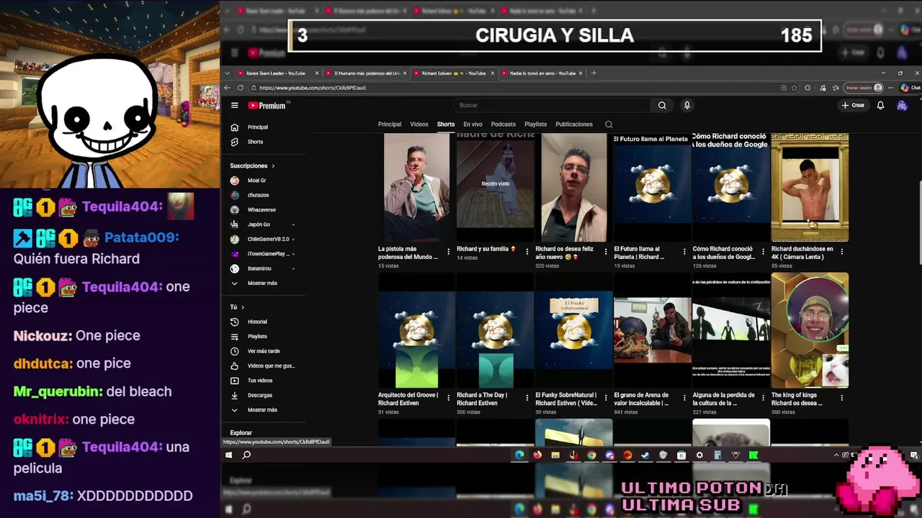Open Cómo Richard conoció short thumbnail
Image resolution: width=922 pixels, height=518 pixels.
[x=731, y=187]
